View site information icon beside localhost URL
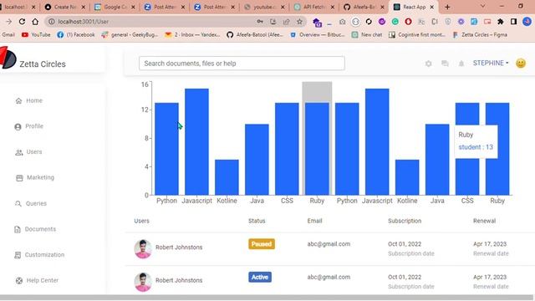Viewport: 535px width, 301px height. click(52, 22)
